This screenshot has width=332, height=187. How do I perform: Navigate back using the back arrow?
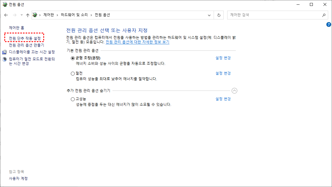[x=6, y=15]
